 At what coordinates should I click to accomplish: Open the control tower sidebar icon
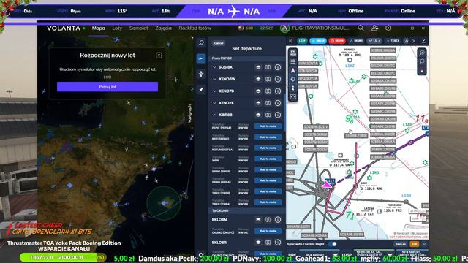click(201, 74)
